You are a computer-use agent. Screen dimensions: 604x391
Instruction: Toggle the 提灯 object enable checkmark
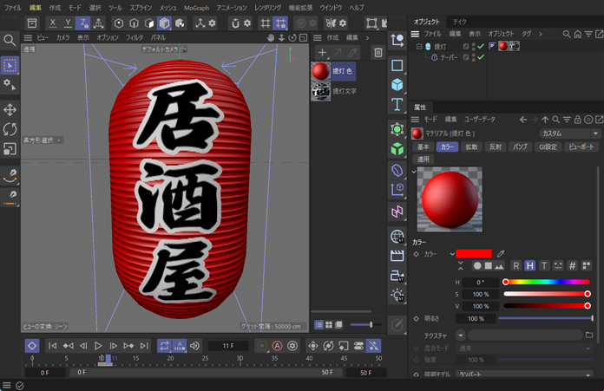[480, 47]
